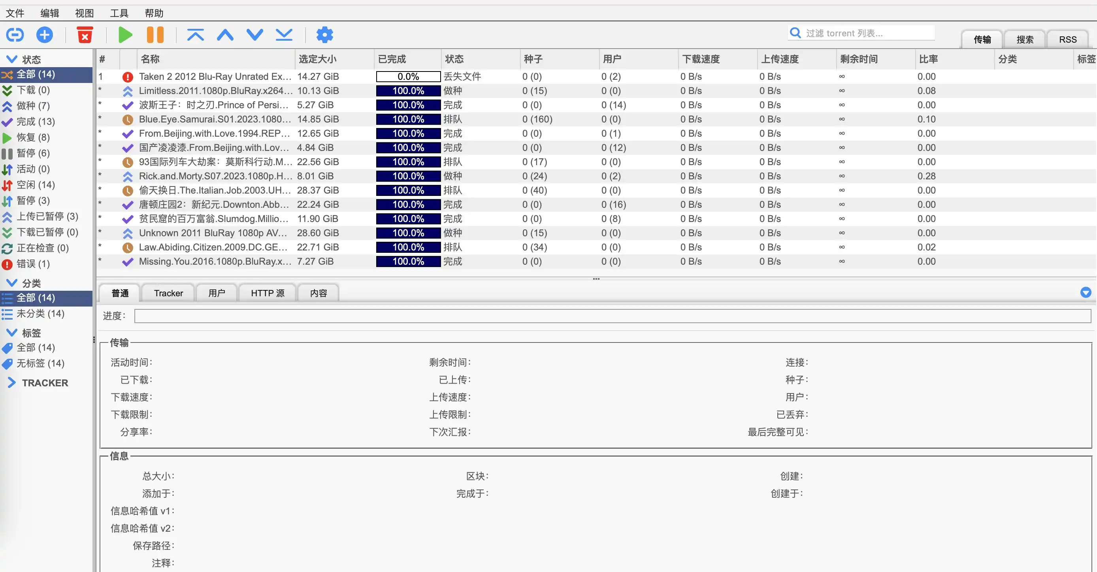Open the settings gear icon
Screen dimensions: 1097x572
(x=324, y=34)
